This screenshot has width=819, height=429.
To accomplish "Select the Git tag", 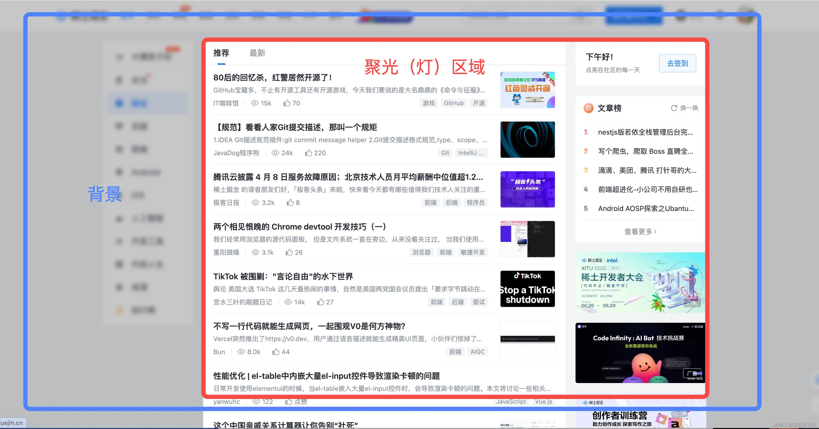I will [x=445, y=153].
